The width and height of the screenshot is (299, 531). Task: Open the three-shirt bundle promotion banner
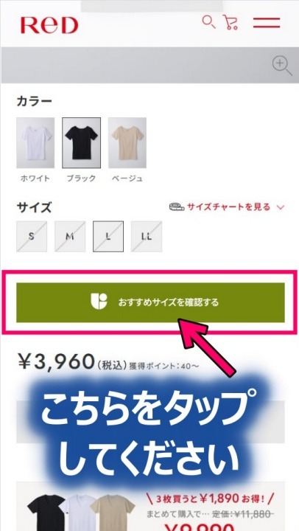pyautogui.click(x=150, y=506)
